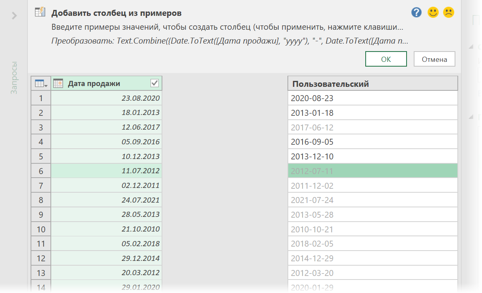Open the table menu icon in corner
The image size is (482, 293).
point(41,83)
